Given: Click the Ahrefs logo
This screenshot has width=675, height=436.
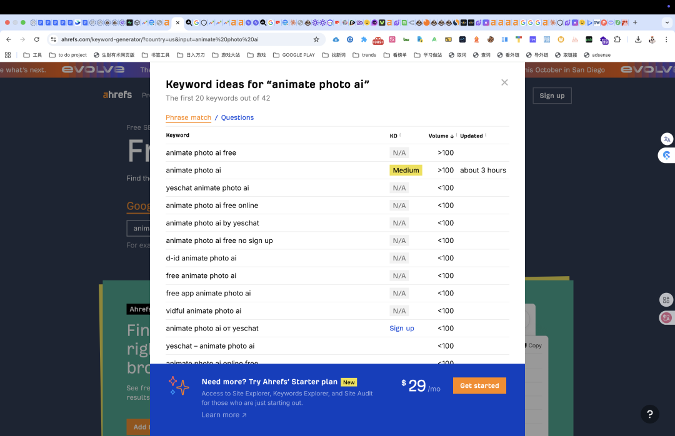Looking at the screenshot, I should click(117, 95).
